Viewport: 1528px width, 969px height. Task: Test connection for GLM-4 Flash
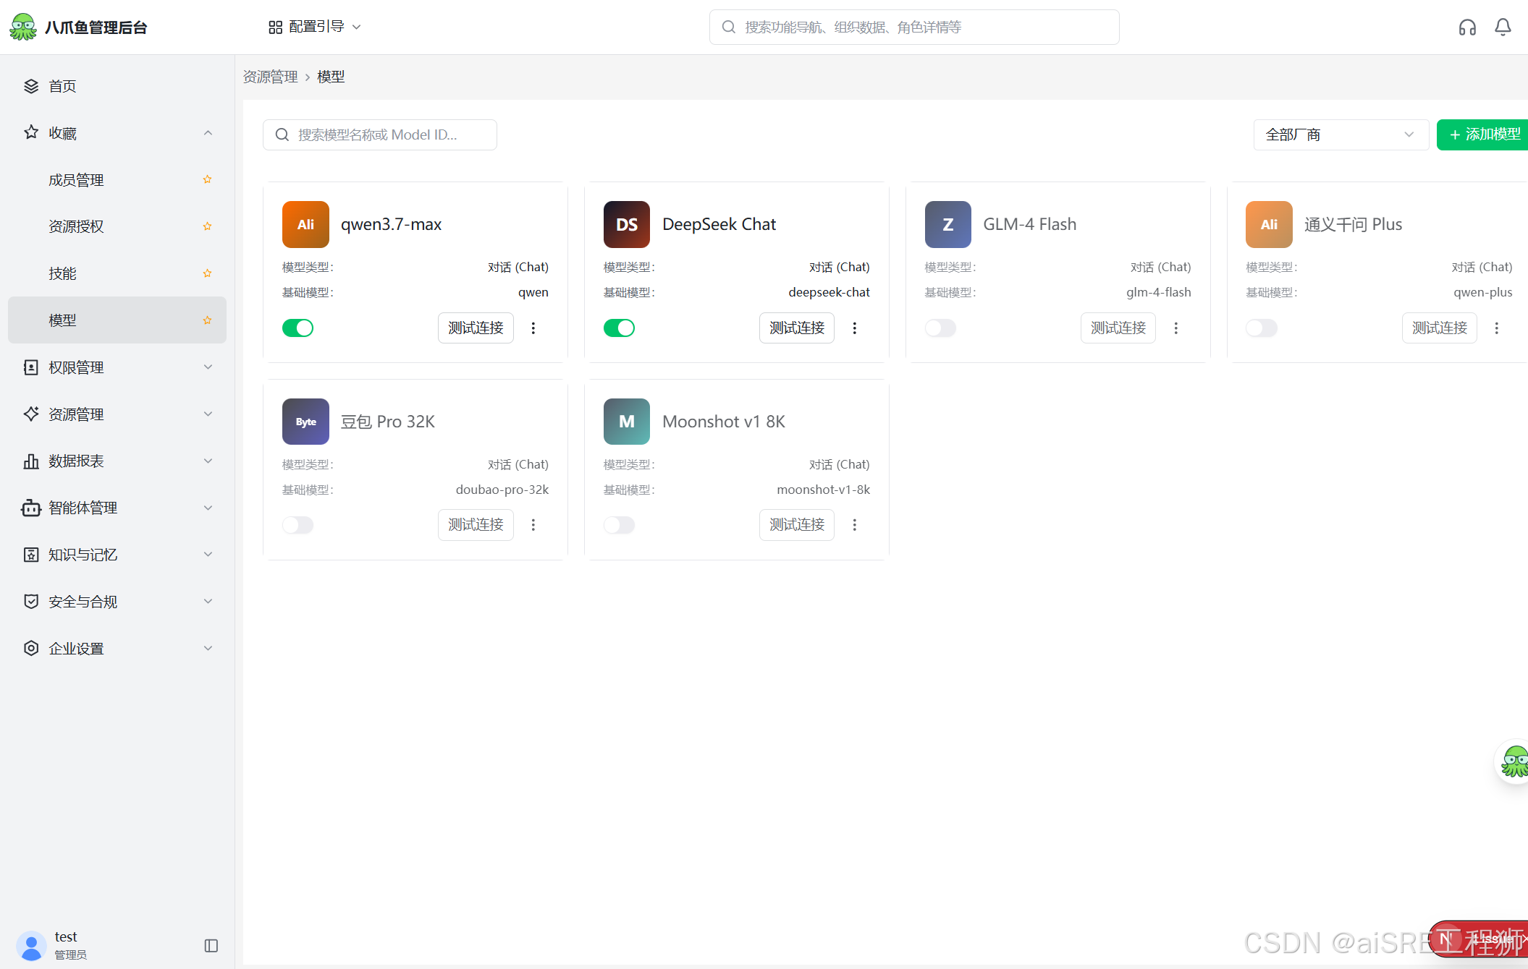(x=1118, y=328)
